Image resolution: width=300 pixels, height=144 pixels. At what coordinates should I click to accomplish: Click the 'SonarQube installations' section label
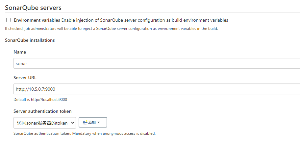tap(30, 40)
